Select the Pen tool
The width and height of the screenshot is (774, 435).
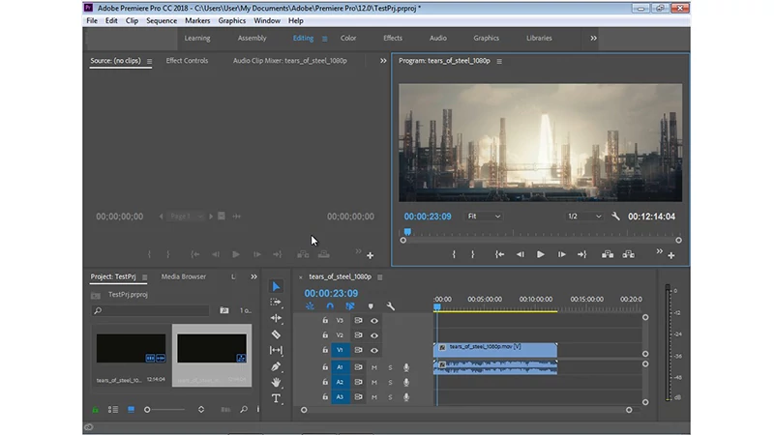click(x=276, y=366)
